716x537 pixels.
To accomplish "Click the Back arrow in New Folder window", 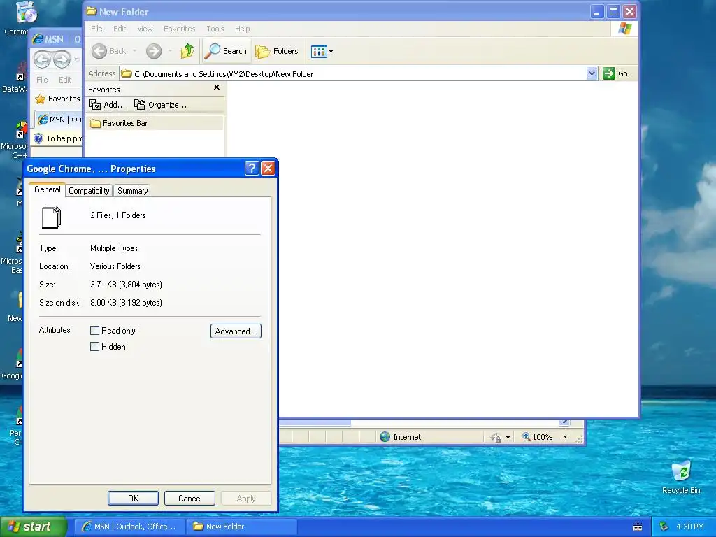I will tap(99, 51).
